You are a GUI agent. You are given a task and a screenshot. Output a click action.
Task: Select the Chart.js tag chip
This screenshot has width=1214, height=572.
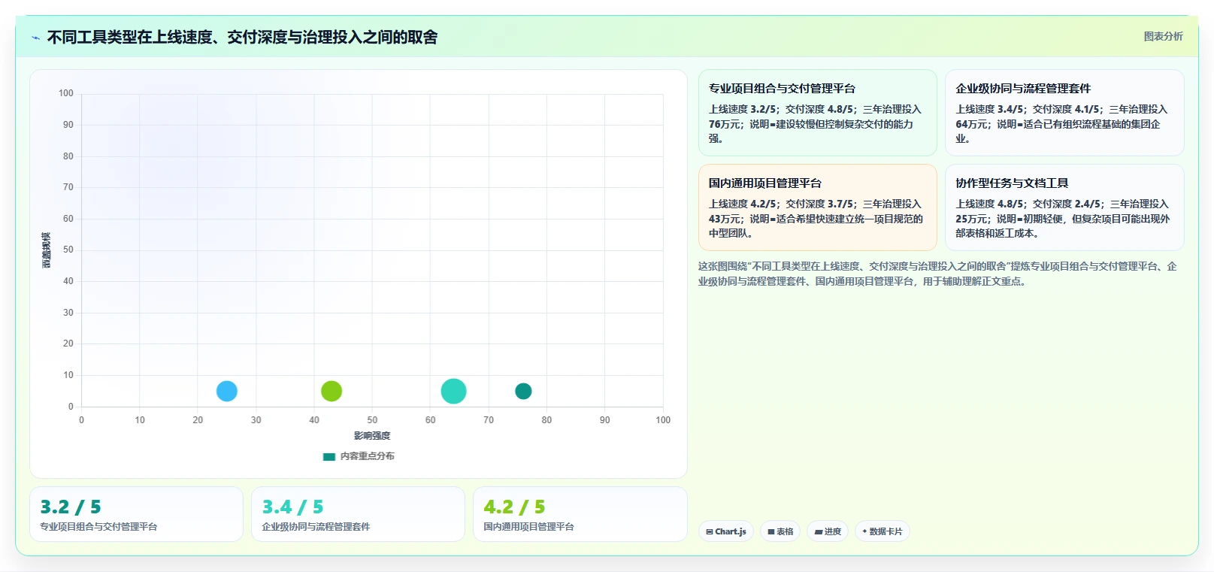pos(726,531)
